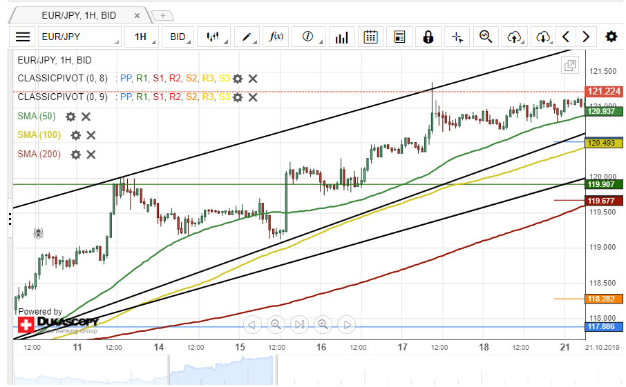This screenshot has width=626, height=387.
Task: Click the dark green 119.907 price label
Action: 604,184
